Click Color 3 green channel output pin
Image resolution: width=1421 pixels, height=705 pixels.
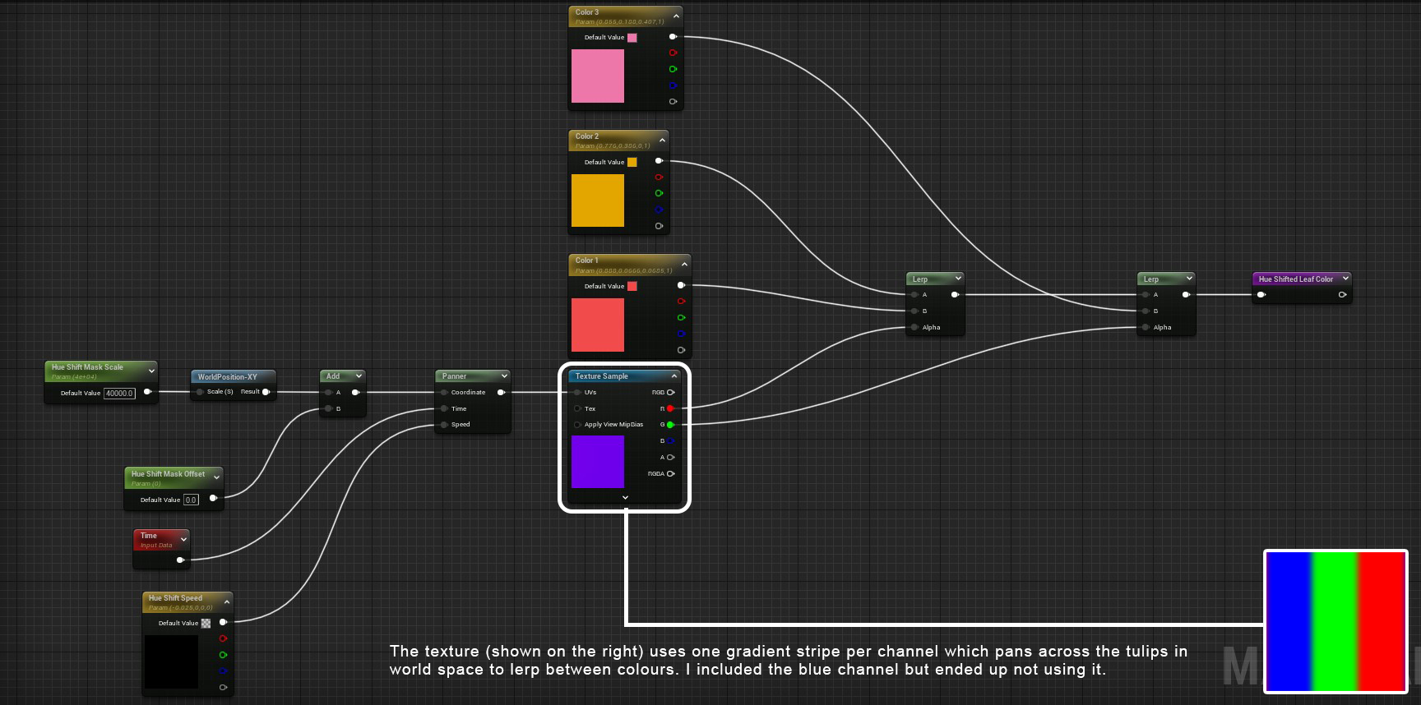673,69
